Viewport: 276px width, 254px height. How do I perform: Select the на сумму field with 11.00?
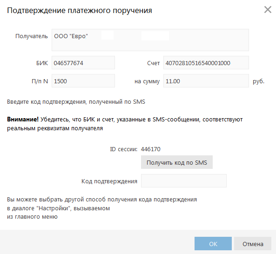206,81
